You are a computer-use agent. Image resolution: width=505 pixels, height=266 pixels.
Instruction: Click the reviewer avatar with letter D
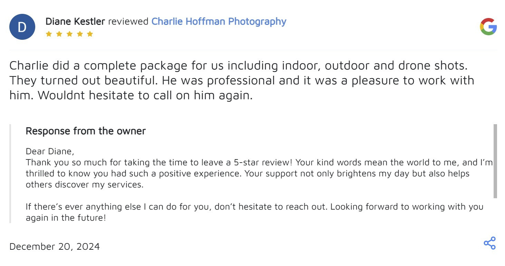click(22, 27)
